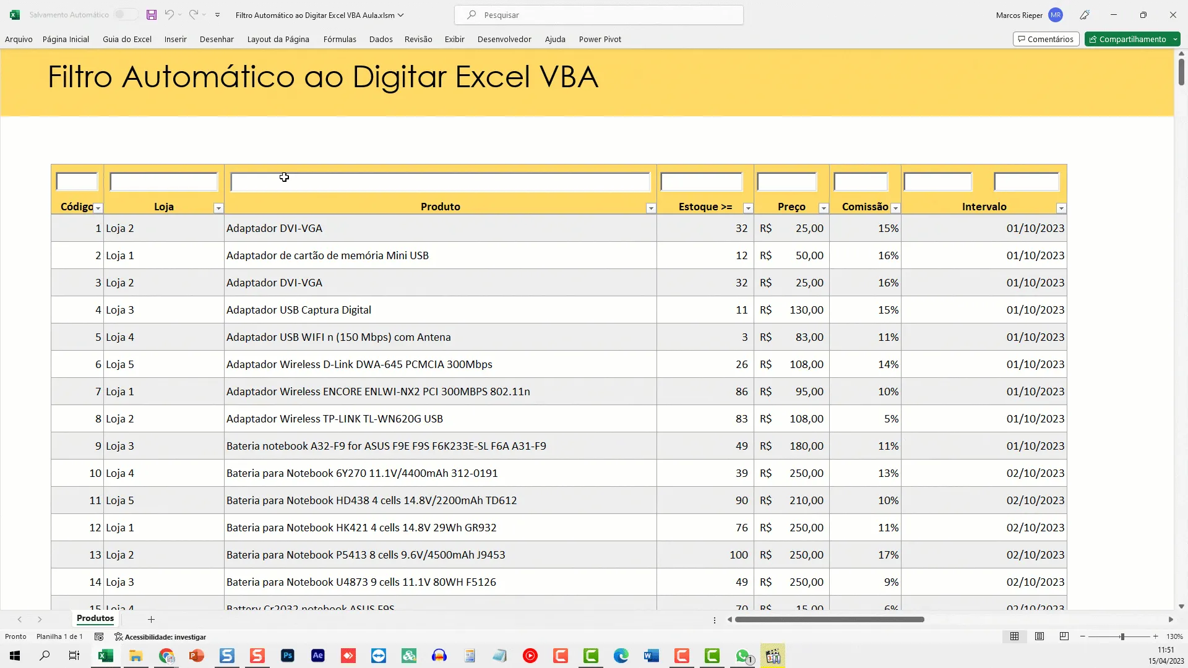This screenshot has height=668, width=1188.
Task: Select Page Break Preview icon in status bar
Action: (x=1064, y=636)
